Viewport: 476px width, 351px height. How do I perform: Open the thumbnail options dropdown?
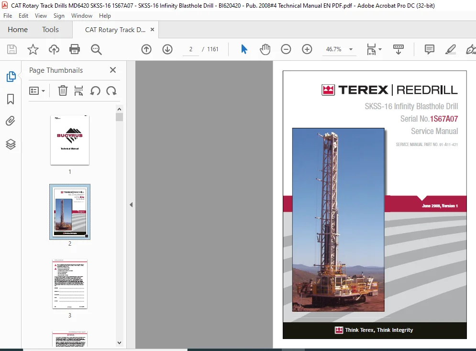coord(37,91)
